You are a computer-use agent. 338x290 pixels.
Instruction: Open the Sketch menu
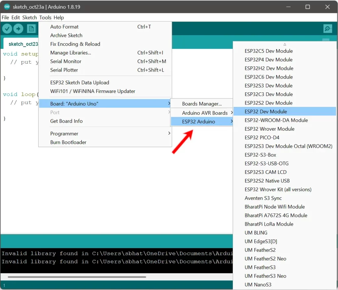click(x=29, y=17)
